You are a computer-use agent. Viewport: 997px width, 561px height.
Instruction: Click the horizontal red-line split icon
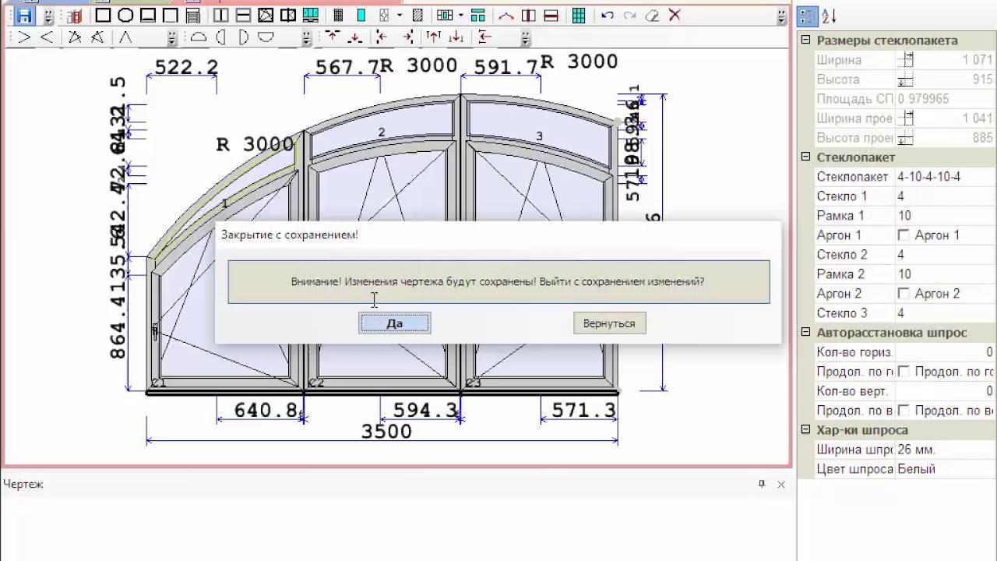pyautogui.click(x=551, y=16)
